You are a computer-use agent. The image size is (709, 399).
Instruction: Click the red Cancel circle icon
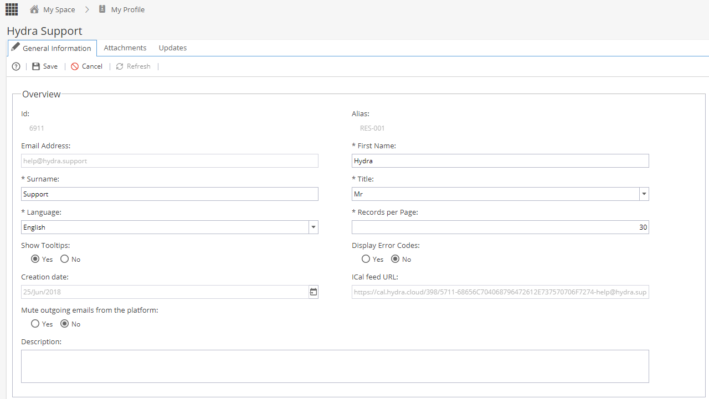[x=75, y=66]
